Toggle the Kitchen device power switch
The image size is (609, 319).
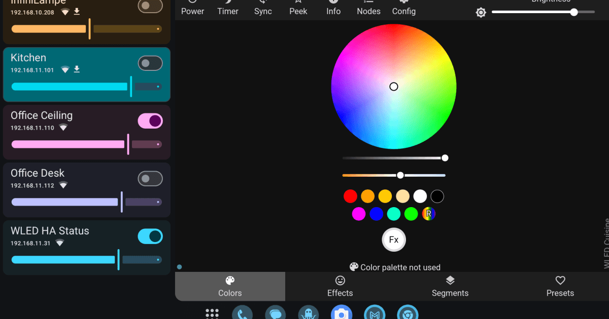coord(150,63)
